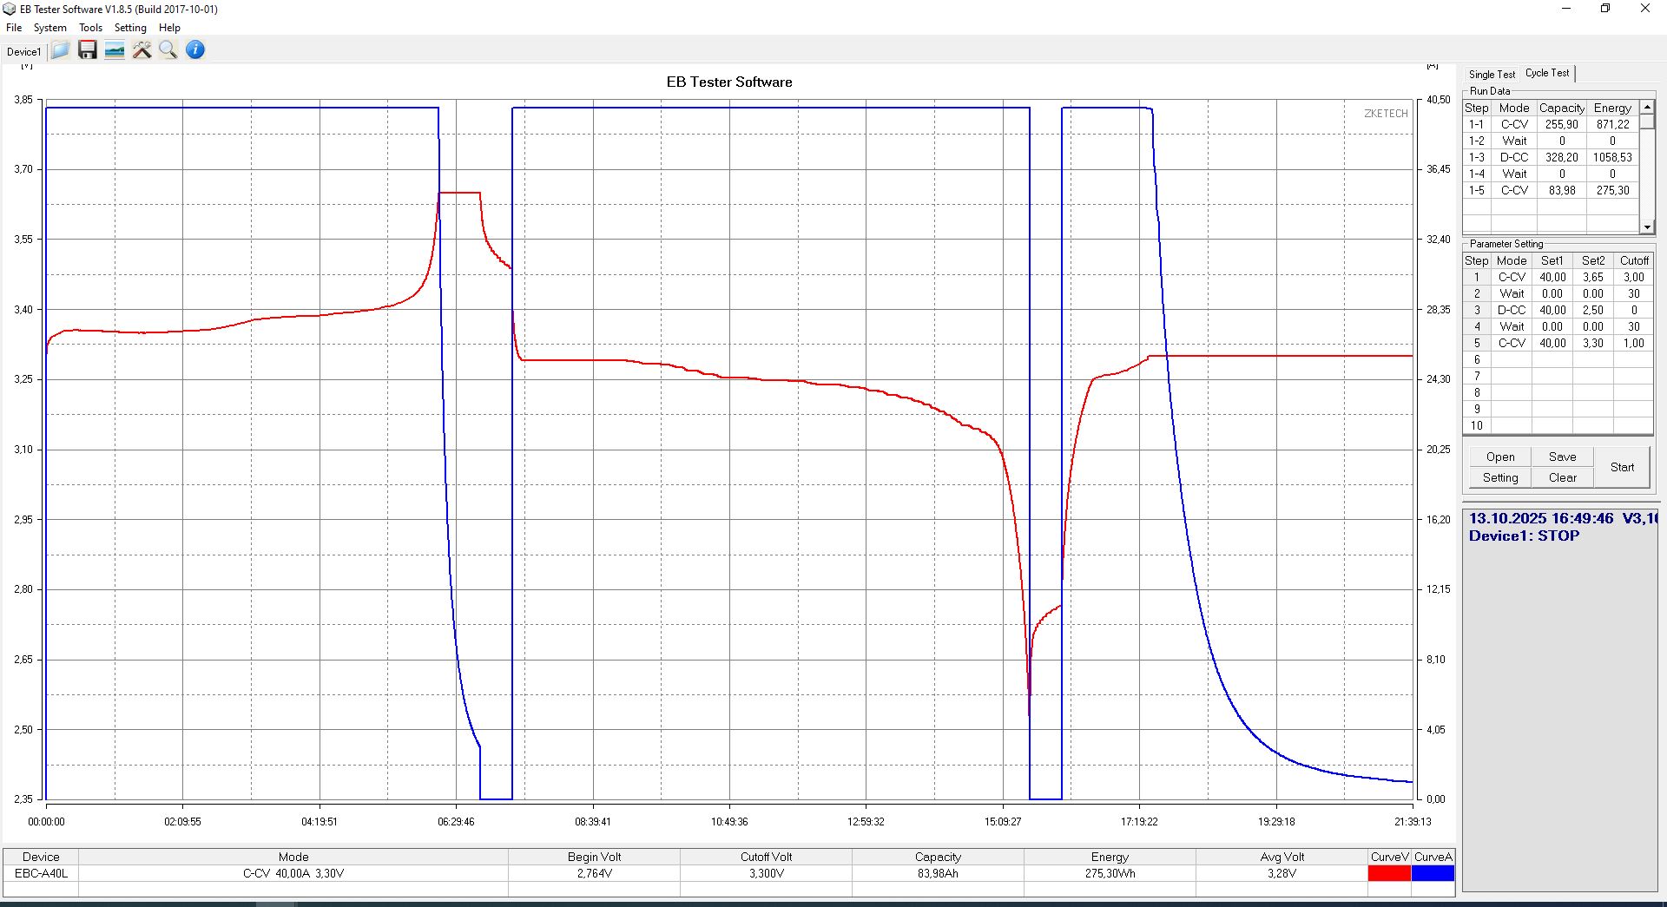Screen dimensions: 1667x907
Task: Switch to the Single Test tab
Action: [1491, 75]
